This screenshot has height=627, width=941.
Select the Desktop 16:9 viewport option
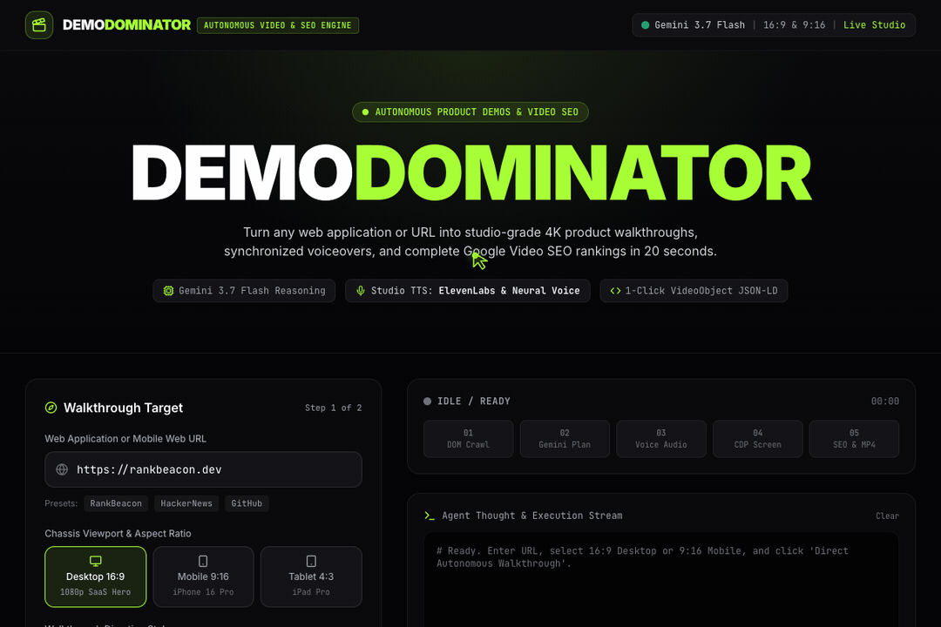pyautogui.click(x=96, y=576)
